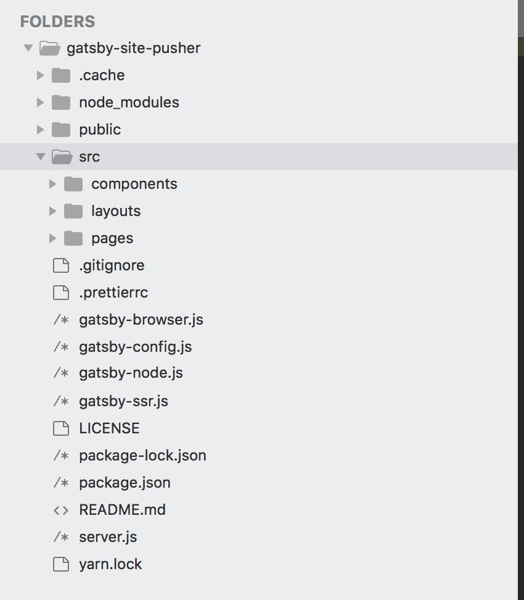Click the folder icon next to components
This screenshot has width=524, height=600.
click(x=73, y=183)
